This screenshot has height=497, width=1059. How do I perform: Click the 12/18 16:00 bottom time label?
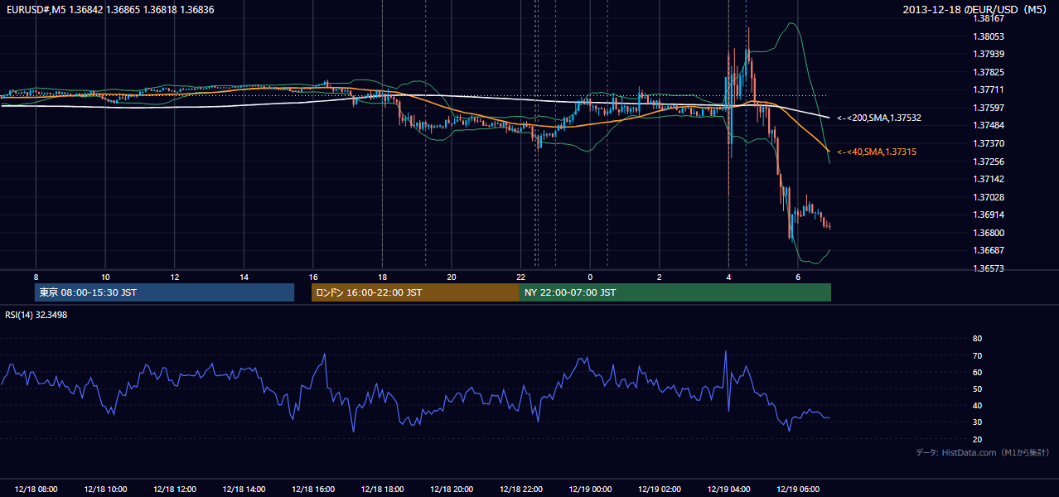click(313, 489)
